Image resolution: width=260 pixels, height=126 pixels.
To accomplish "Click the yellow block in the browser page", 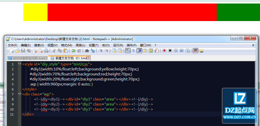I will 35,12.
